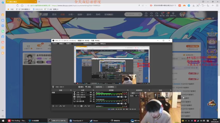The image size is (220, 123).
Task: Adjust the second channel volume slider
Action: (x=108, y=104)
